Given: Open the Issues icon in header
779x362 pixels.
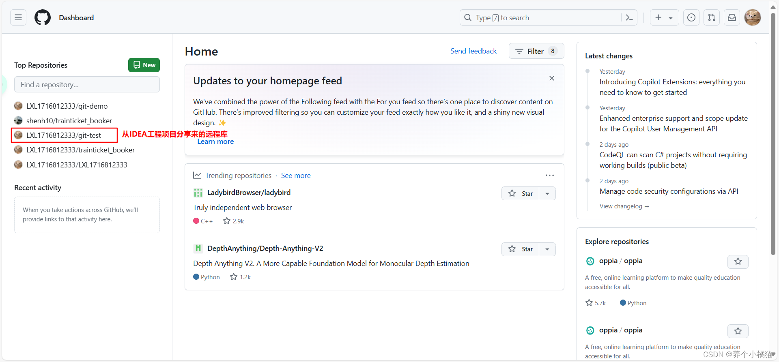Looking at the screenshot, I should tap(691, 17).
